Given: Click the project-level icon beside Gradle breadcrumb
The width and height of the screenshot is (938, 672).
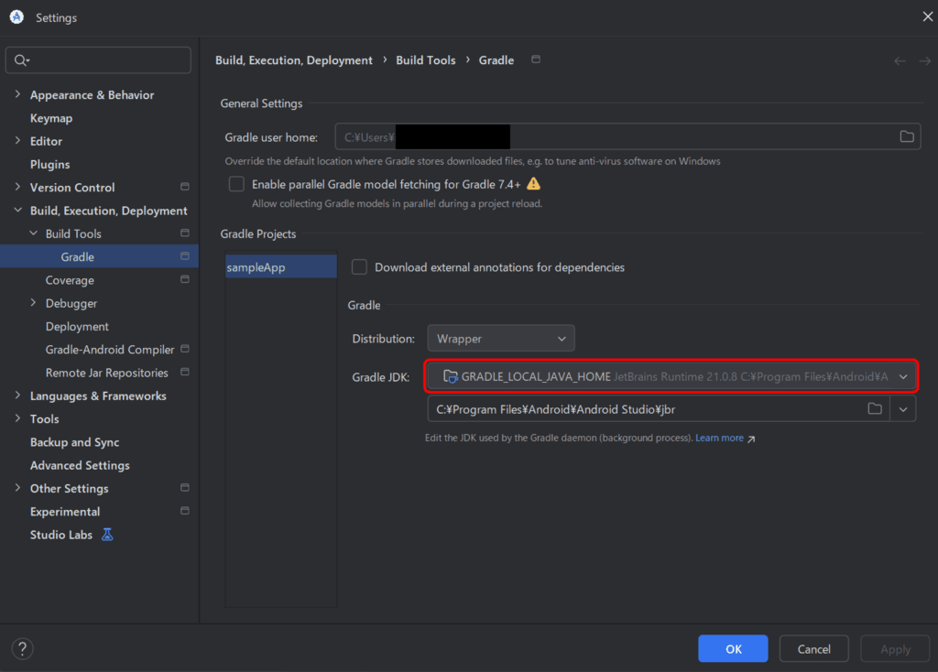Looking at the screenshot, I should click(x=536, y=60).
